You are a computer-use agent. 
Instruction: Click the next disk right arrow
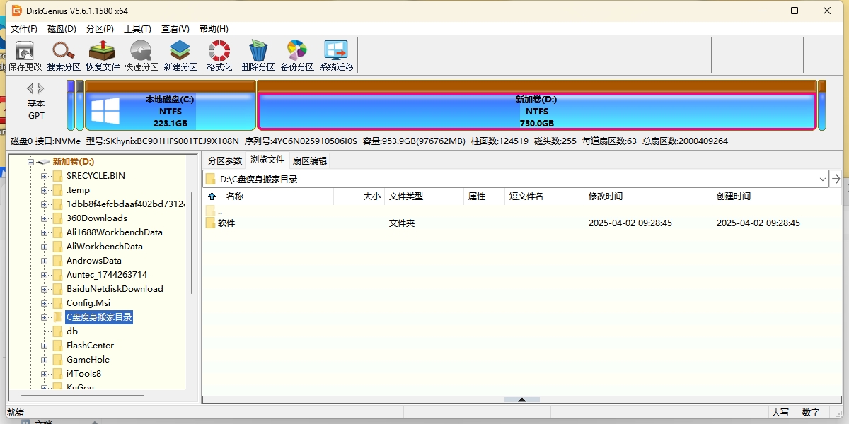pyautogui.click(x=41, y=88)
